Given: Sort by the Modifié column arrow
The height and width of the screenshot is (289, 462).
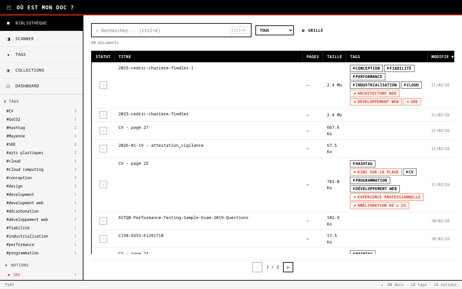Looking at the screenshot, I should (x=452, y=57).
